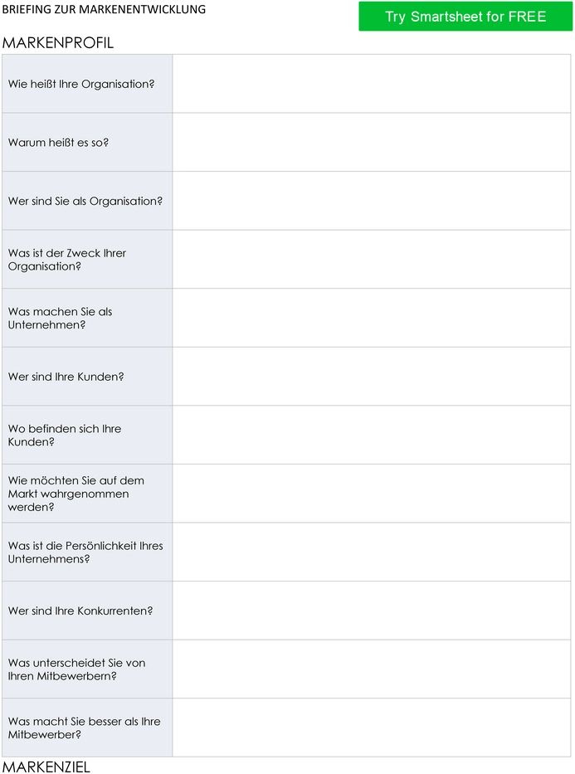The height and width of the screenshot is (774, 575).
Task: Select the 'Warum heißt es so?' question cell
Action: point(87,142)
